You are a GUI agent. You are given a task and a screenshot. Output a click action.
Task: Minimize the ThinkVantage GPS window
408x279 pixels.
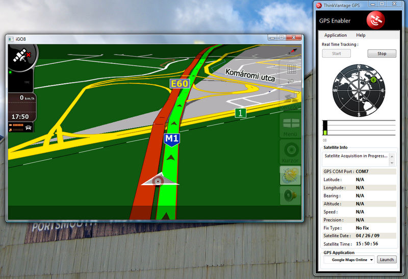(x=373, y=4)
